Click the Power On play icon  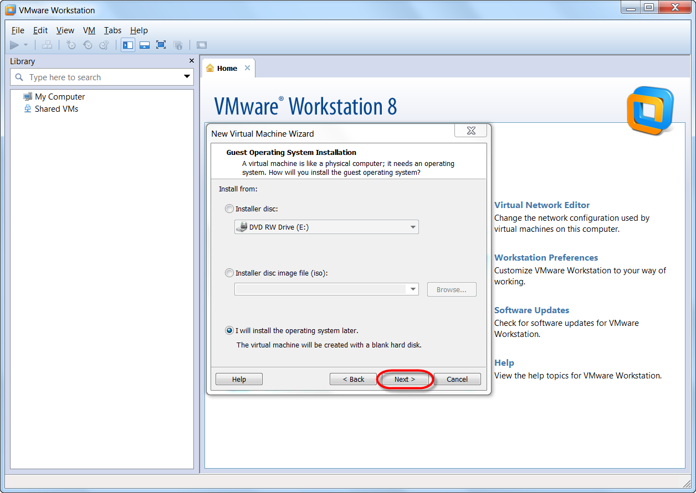14,45
